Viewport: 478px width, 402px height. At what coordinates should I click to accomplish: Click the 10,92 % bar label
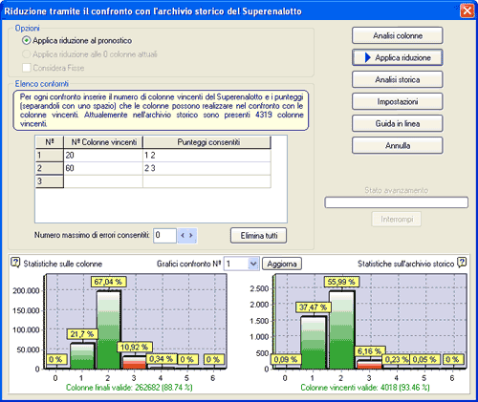click(134, 347)
